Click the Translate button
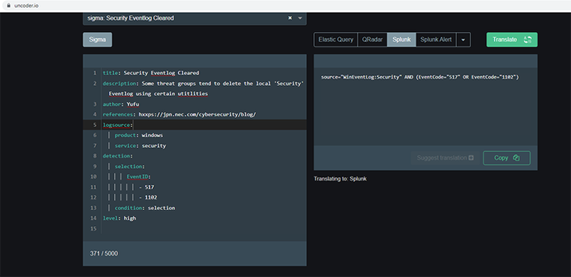 tap(512, 40)
